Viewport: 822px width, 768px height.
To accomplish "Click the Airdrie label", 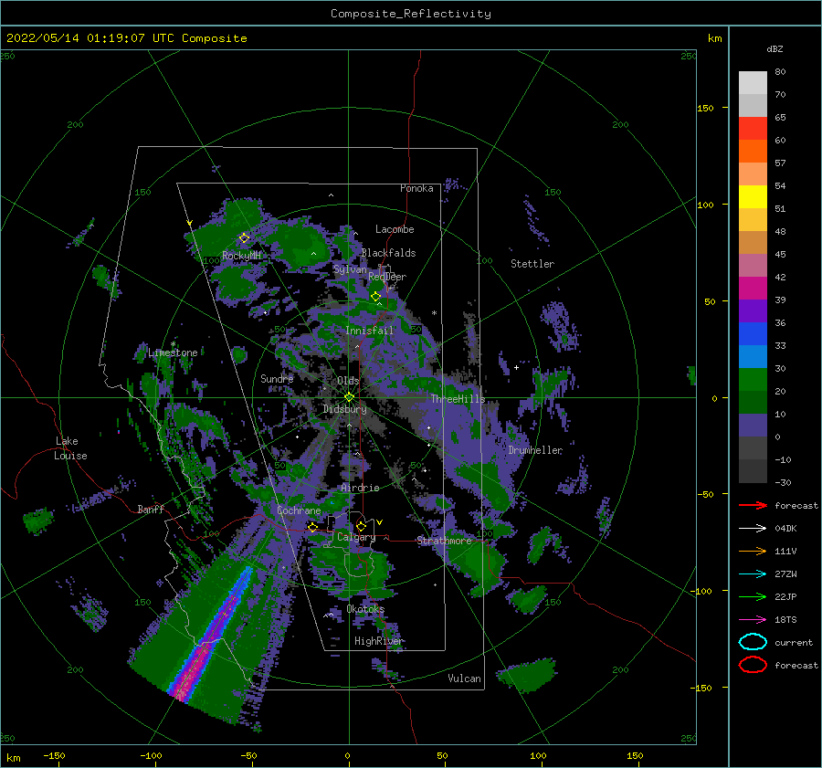I will (x=360, y=488).
